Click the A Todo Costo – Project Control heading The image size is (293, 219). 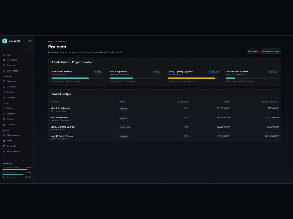tap(72, 62)
